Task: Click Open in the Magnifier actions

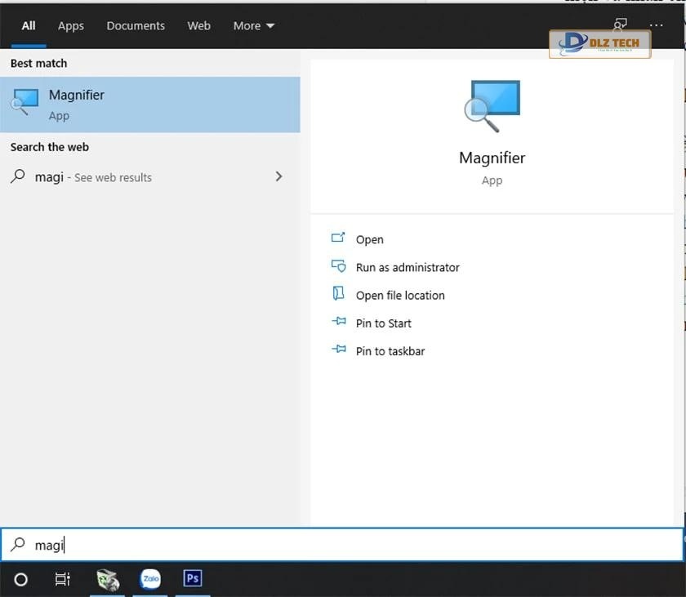Action: point(369,239)
